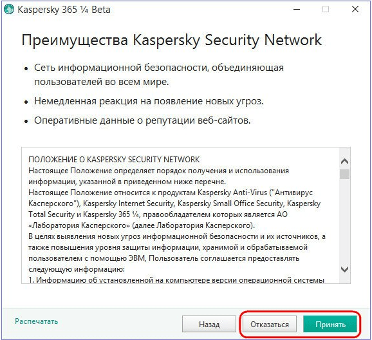Click the 'Kaspersky 365 ¼ Beta' title bar text
Viewport: 372px width, 340px height.
click(x=64, y=10)
